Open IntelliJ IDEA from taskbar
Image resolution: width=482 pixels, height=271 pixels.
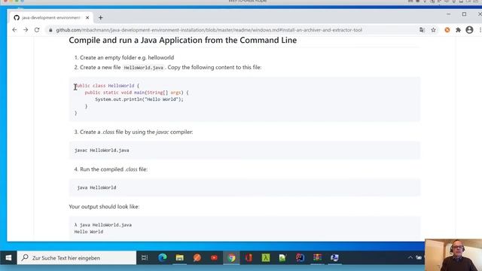[300, 257]
